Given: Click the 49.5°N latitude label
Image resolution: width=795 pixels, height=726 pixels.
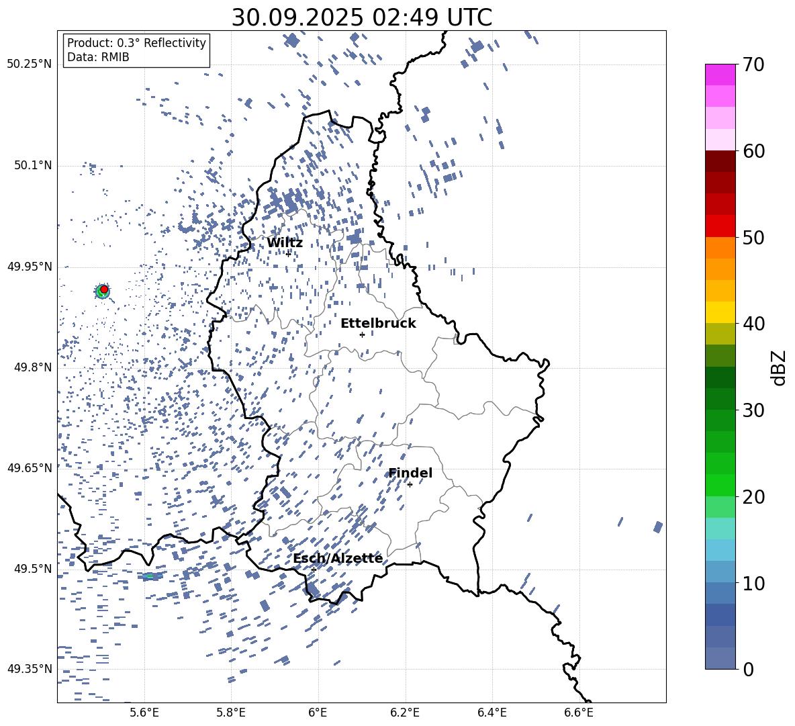Looking at the screenshot, I should 33,568.
